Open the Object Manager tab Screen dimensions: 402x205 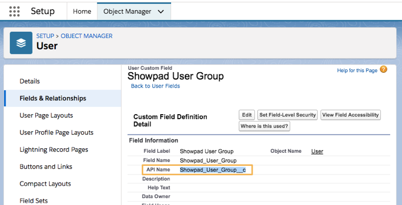(127, 11)
